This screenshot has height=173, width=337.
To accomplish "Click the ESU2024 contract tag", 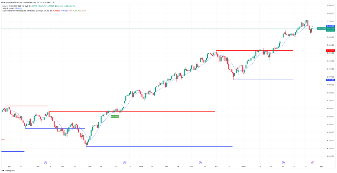I will [x=321, y=29].
